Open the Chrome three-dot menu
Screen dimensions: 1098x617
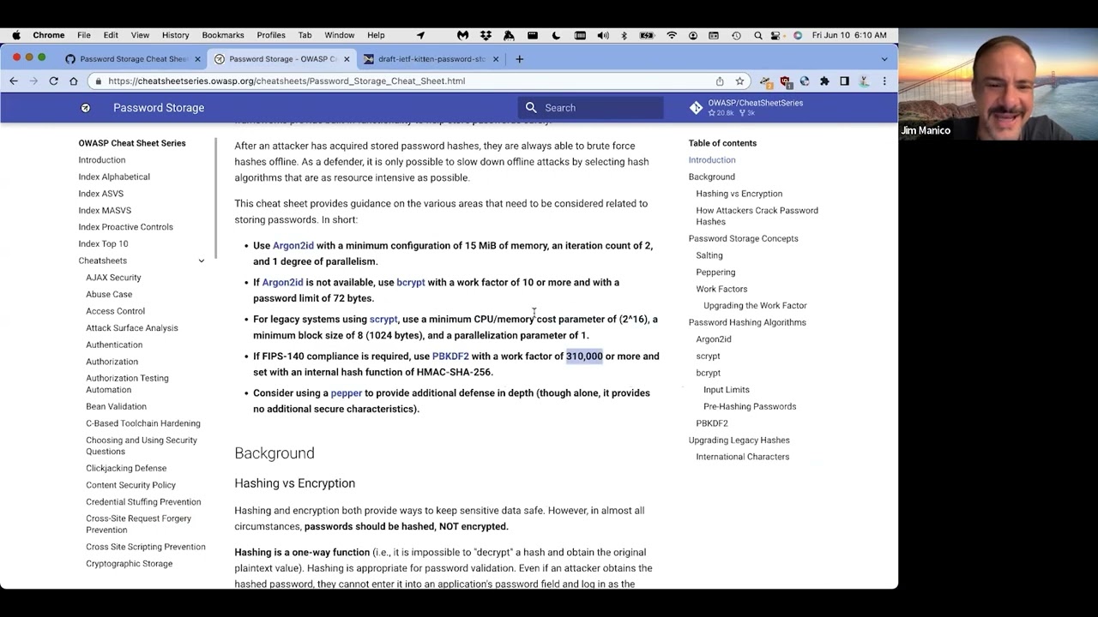884,81
